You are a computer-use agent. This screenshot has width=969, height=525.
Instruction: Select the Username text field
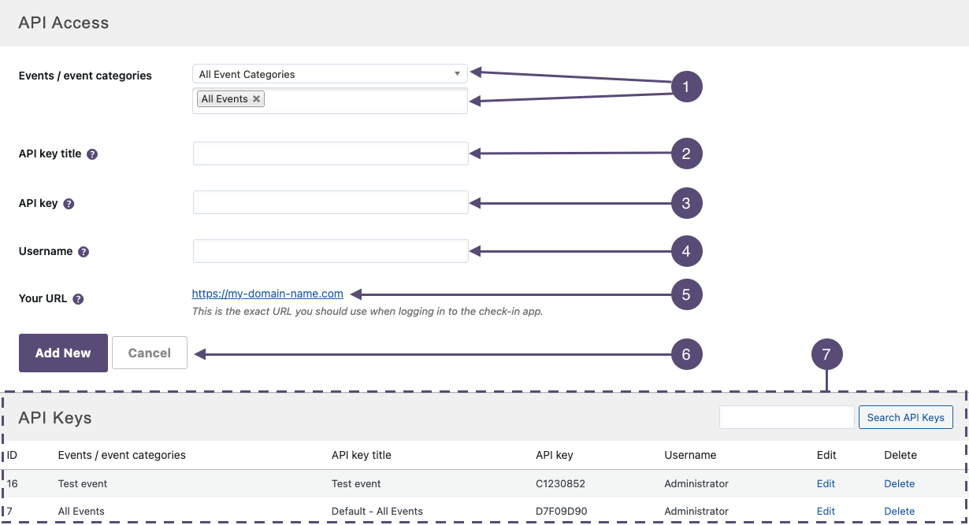coord(330,251)
